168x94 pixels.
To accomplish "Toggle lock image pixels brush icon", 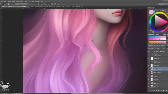I will 154,48.
